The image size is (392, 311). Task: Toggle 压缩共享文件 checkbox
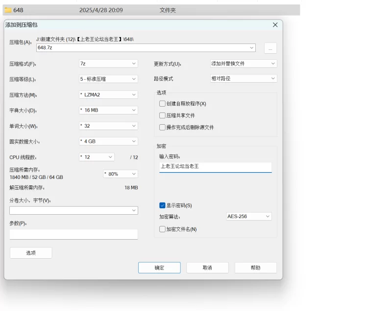point(162,115)
